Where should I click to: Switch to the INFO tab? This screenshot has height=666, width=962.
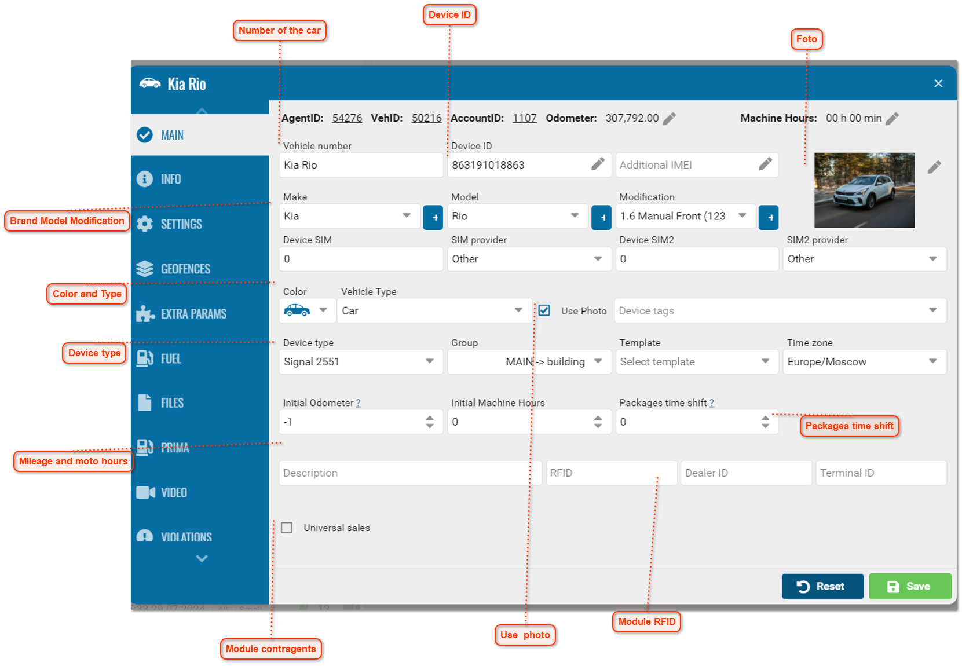200,179
